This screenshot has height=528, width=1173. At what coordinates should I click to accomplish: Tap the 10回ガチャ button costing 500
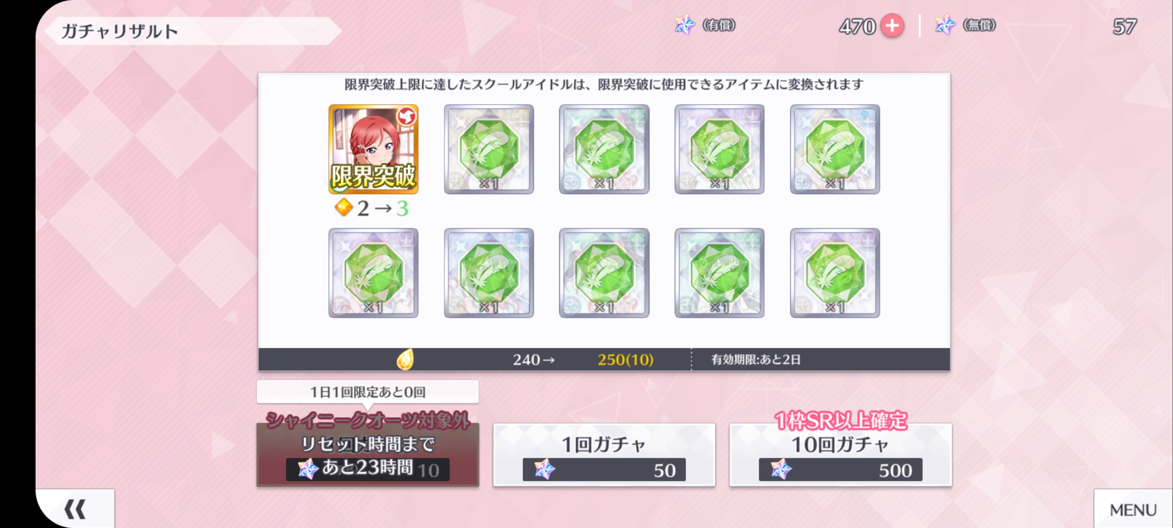(840, 455)
